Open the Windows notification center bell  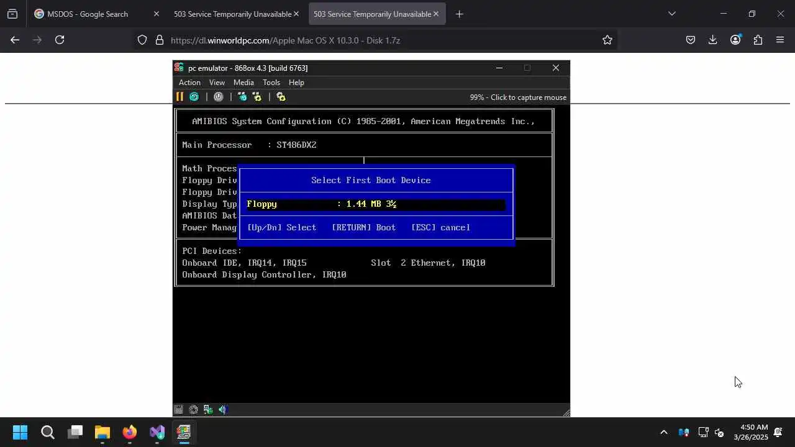click(x=778, y=432)
